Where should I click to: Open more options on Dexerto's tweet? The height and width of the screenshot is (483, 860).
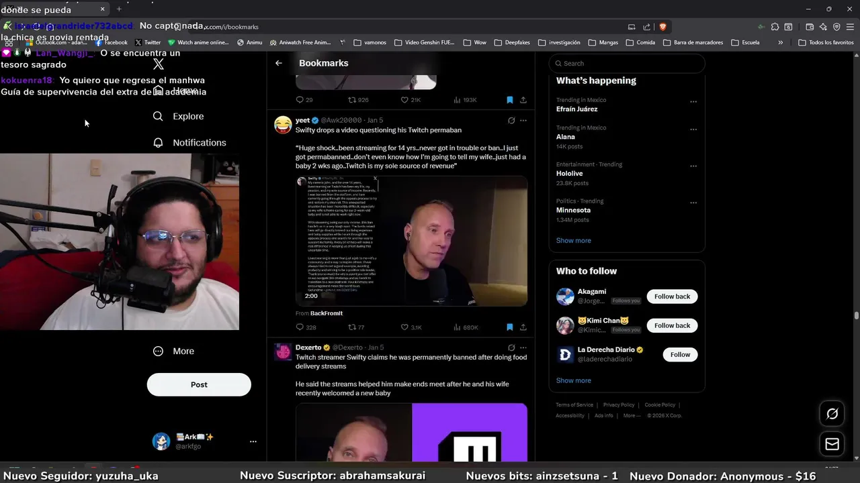coord(523,347)
